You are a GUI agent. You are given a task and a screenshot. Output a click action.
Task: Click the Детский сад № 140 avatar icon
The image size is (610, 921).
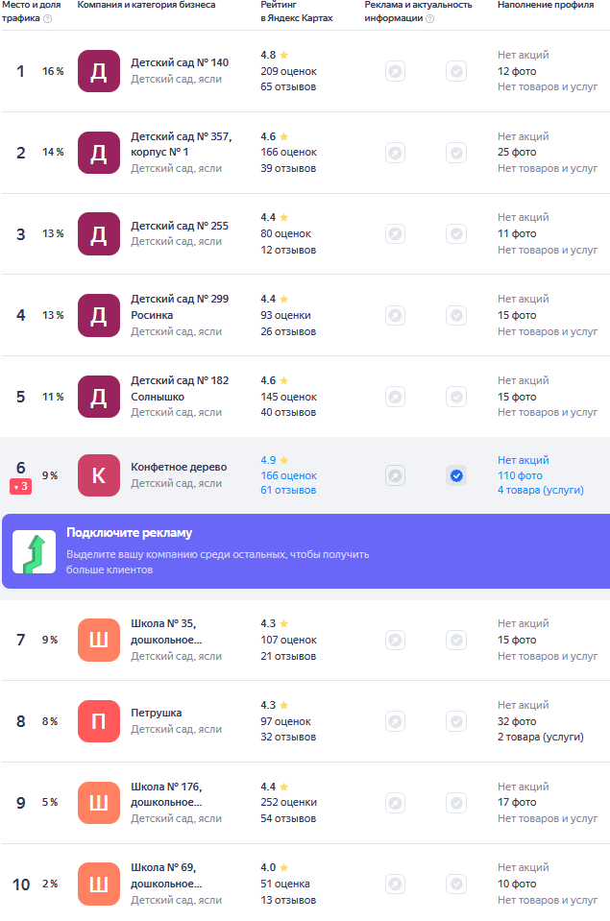click(99, 71)
